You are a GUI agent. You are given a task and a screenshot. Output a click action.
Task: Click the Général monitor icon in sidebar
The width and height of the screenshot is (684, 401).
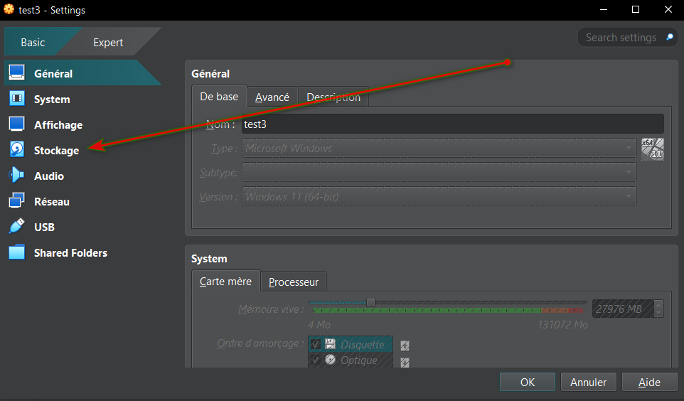17,73
